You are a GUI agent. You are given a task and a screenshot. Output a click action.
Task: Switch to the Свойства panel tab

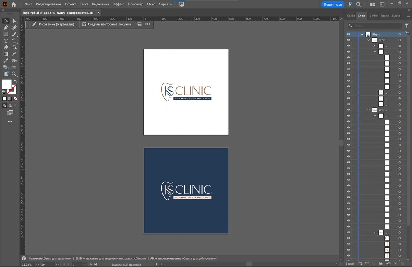pos(351,16)
